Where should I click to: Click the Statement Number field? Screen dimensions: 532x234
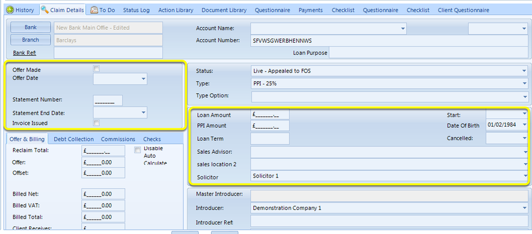(x=108, y=101)
